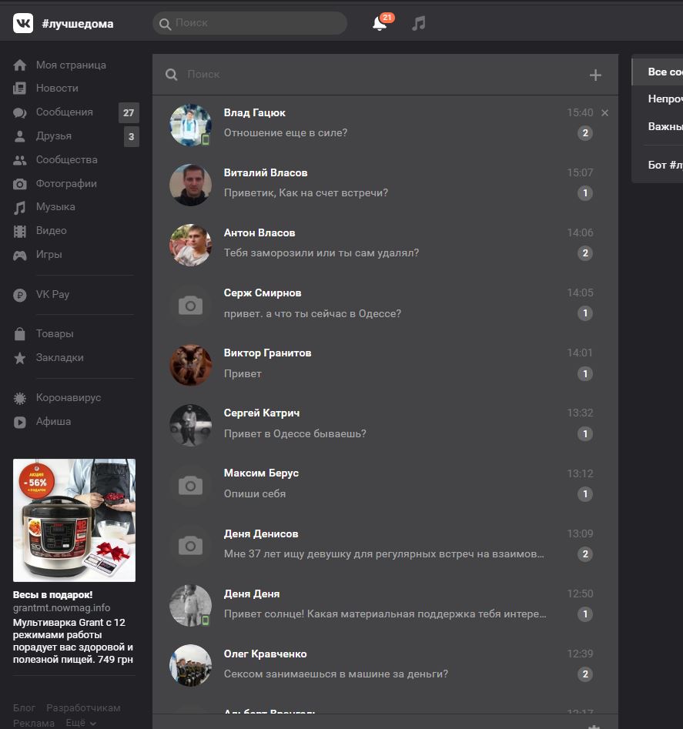The width and height of the screenshot is (683, 729).
Task: Click Разработчикам footer link
Action: click(x=83, y=707)
